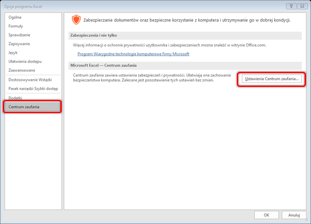
Task: Click Ustawienia Centrum zaufania button
Action: pyautogui.click(x=272, y=79)
